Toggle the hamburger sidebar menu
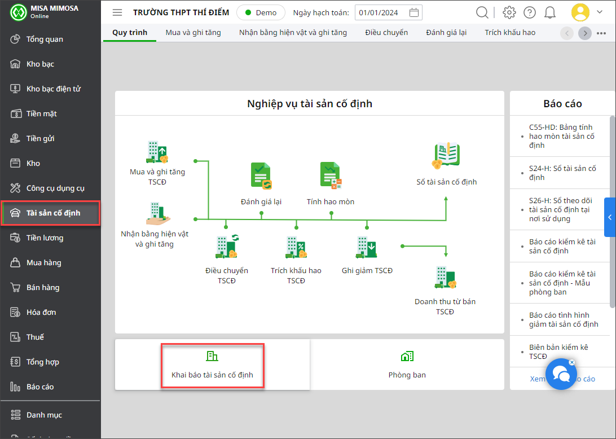 click(x=117, y=12)
